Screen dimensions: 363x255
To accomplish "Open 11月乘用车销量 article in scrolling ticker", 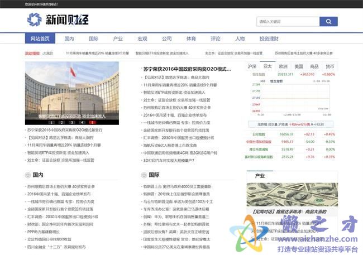I will coord(98,53).
